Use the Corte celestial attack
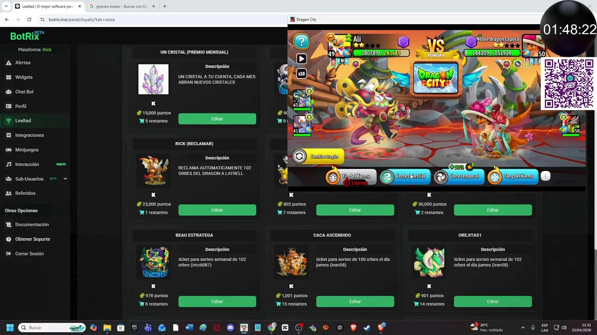This screenshot has width=597, height=335. pyautogui.click(x=405, y=176)
